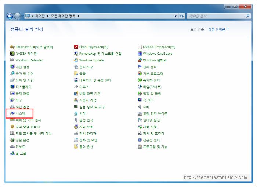
Task: Expand breadcrumb arrow after 제어판
Action: coord(48,16)
